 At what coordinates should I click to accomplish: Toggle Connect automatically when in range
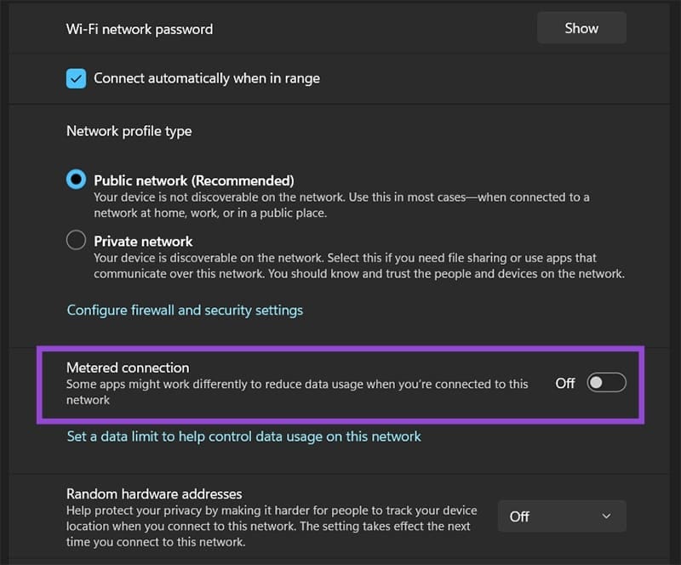point(76,77)
